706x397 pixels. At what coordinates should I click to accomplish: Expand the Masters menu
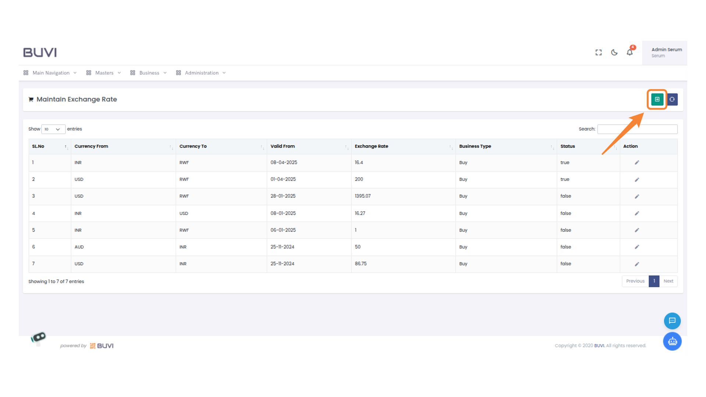pos(104,73)
